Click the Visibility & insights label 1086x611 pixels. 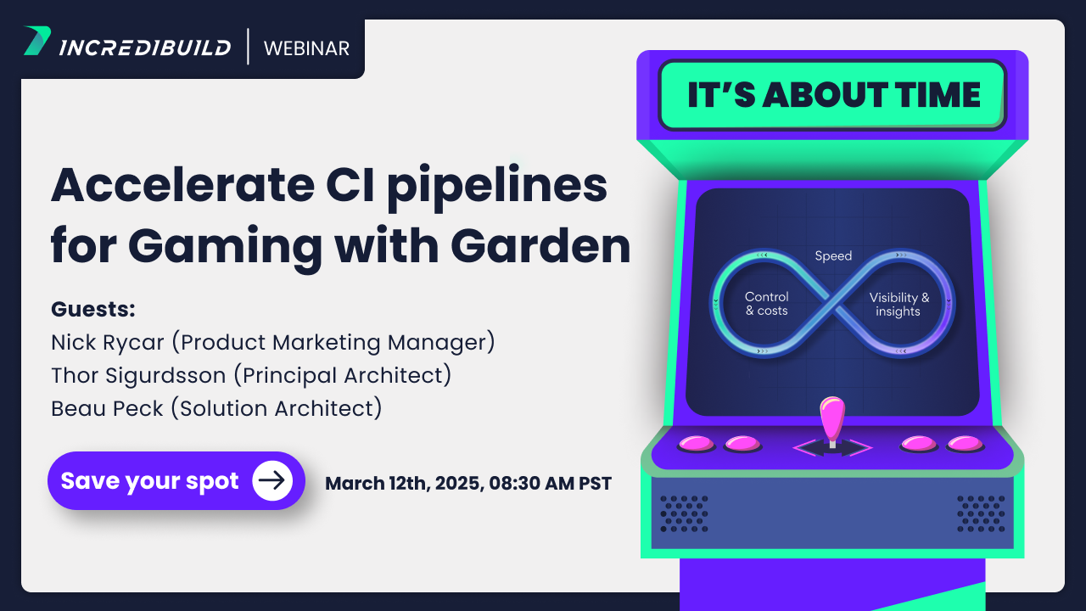tap(898, 305)
